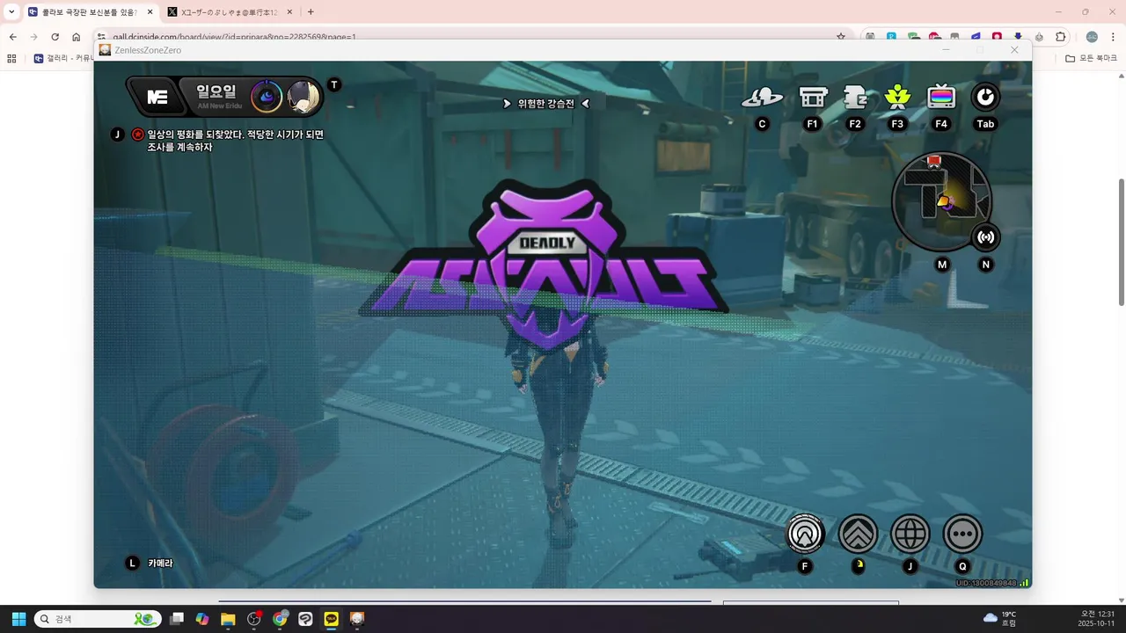
Task: Click the red marker atop the minimap
Action: [x=934, y=162]
